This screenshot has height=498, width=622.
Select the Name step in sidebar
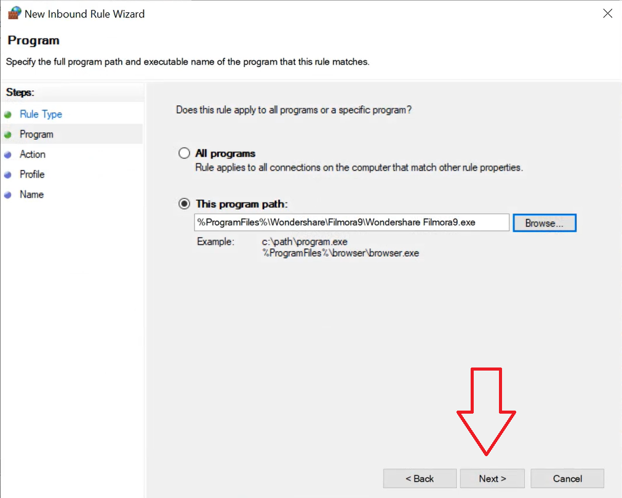[x=31, y=195]
